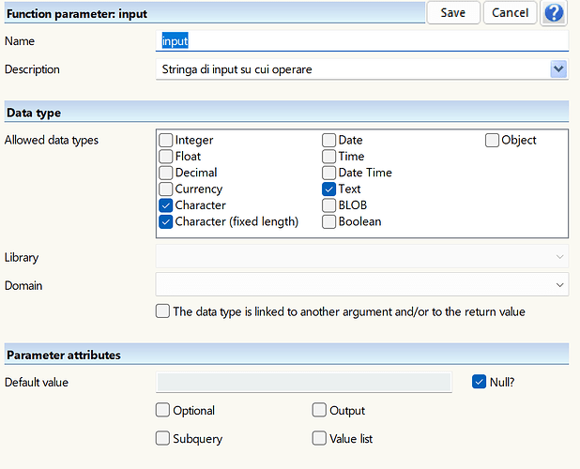The height and width of the screenshot is (469, 580).
Task: Enable the Currency data type
Action: pos(166,189)
